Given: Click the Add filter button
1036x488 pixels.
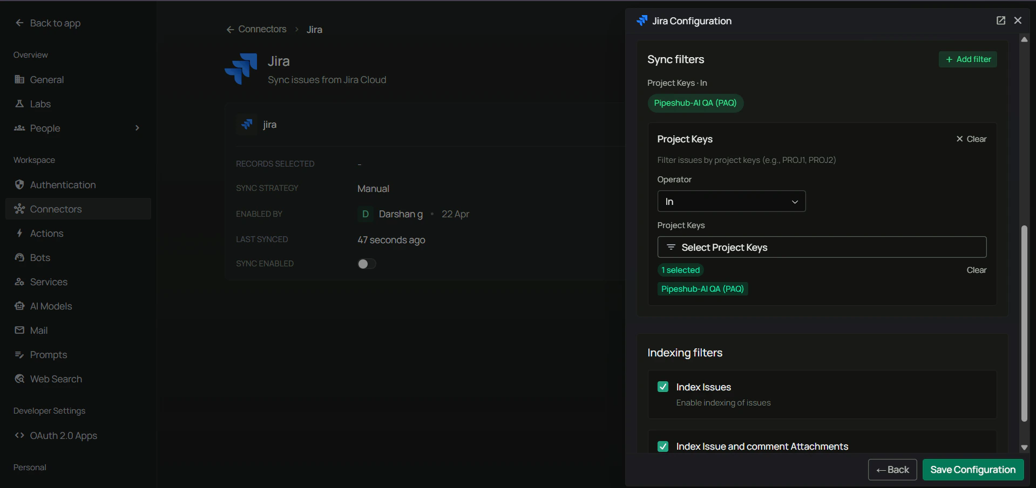Looking at the screenshot, I should click(x=968, y=59).
